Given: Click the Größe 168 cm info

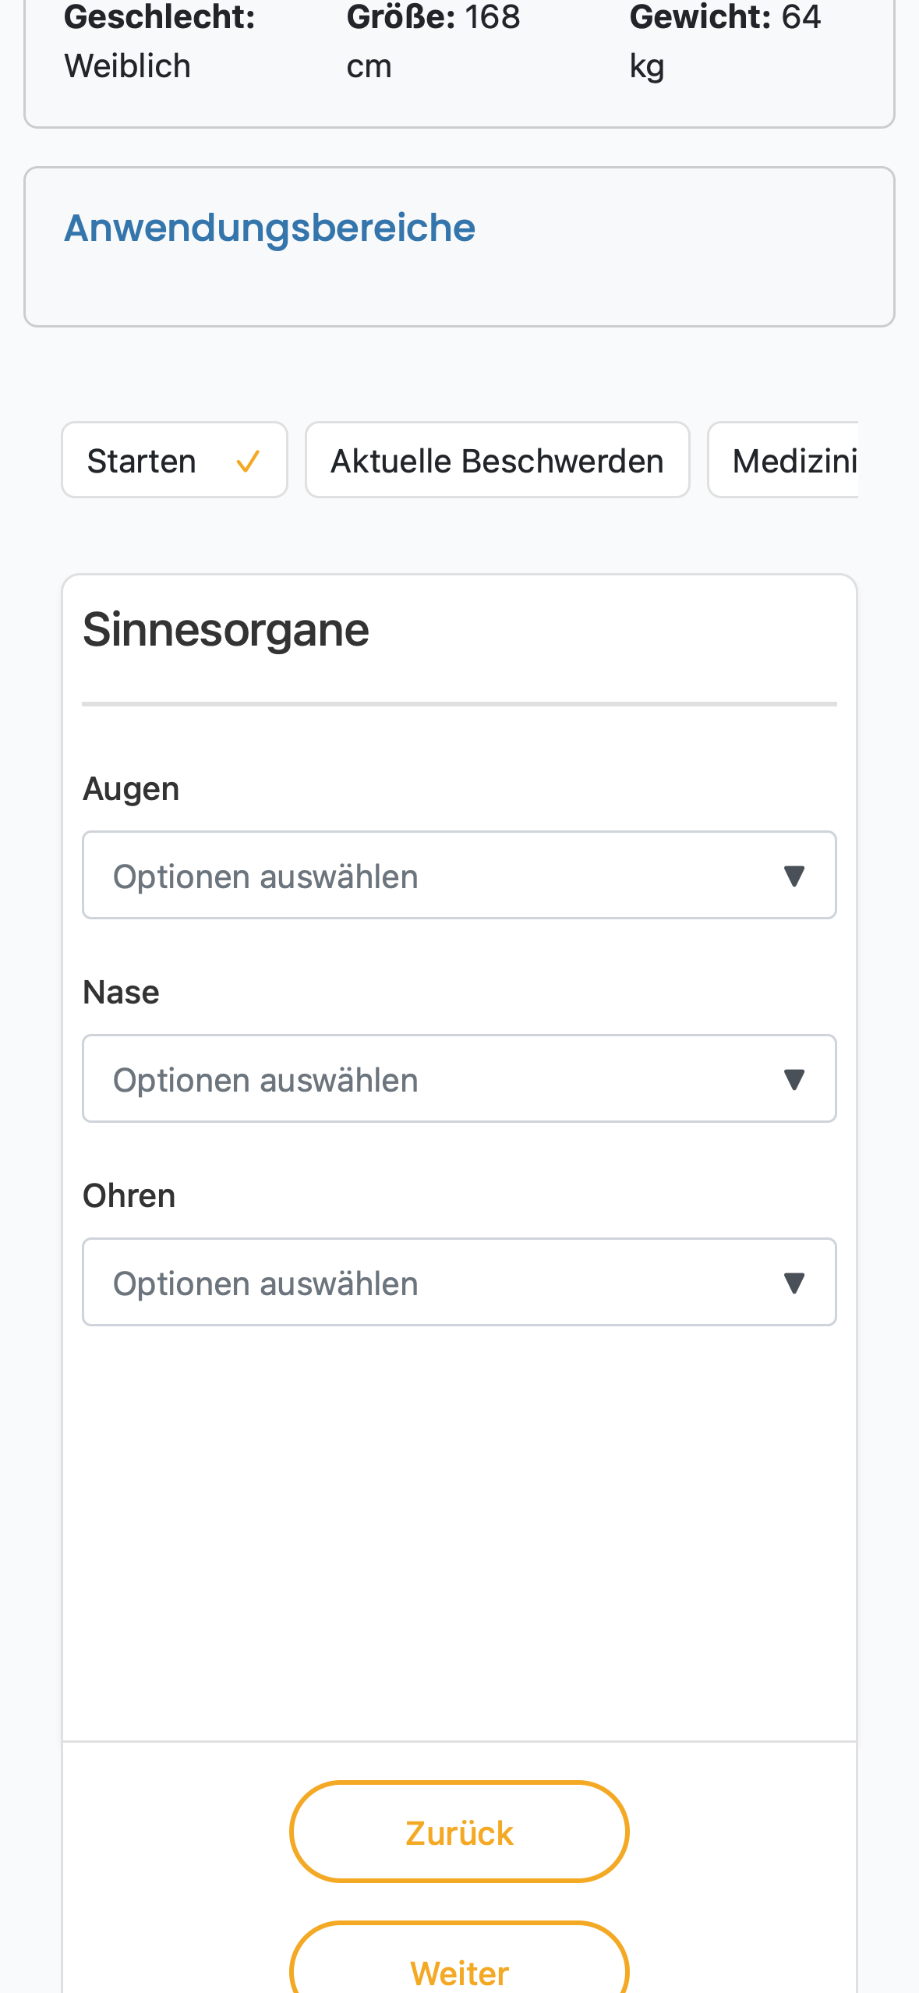Looking at the screenshot, I should point(433,41).
